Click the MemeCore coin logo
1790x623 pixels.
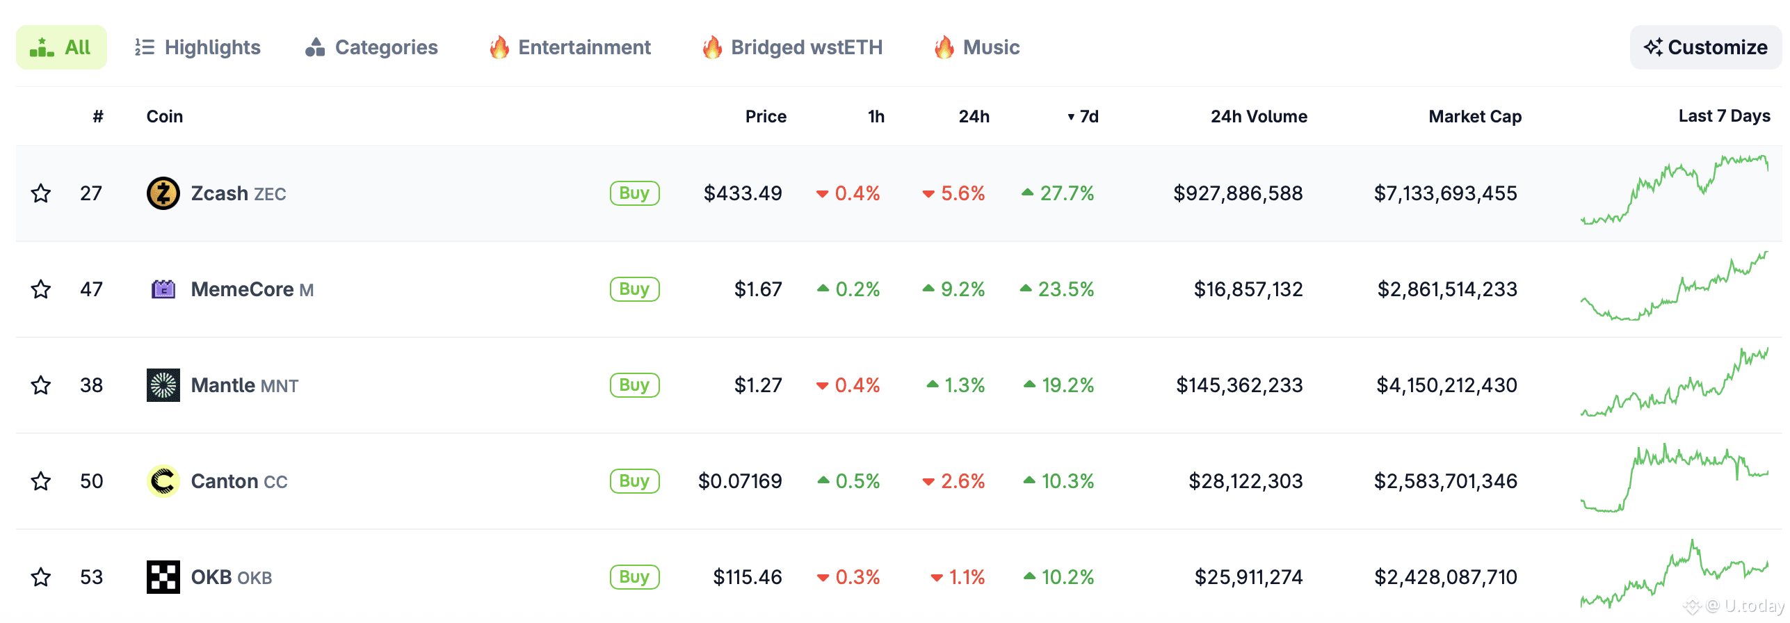coord(163,289)
